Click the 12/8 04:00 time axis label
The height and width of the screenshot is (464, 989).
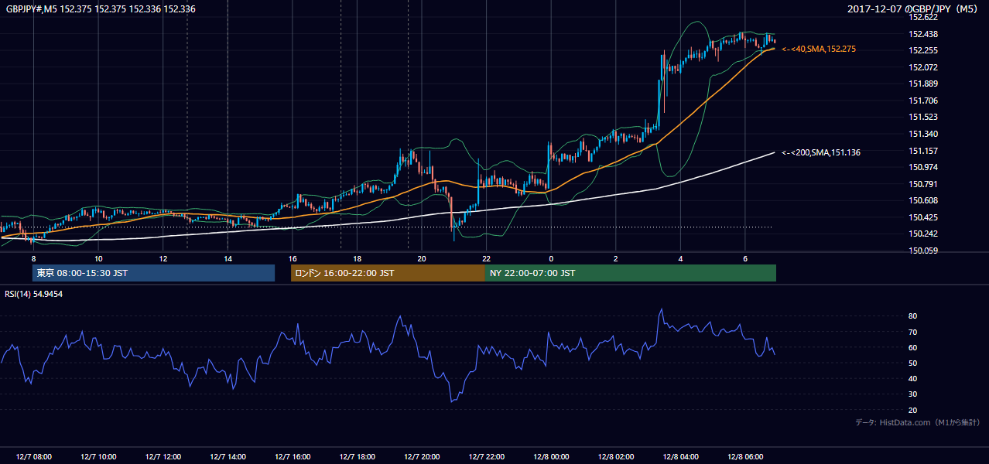click(681, 456)
